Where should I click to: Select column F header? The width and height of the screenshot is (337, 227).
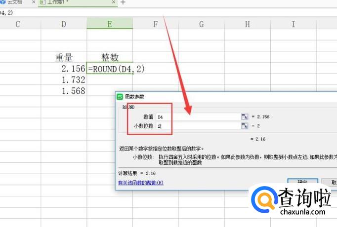pos(156,24)
